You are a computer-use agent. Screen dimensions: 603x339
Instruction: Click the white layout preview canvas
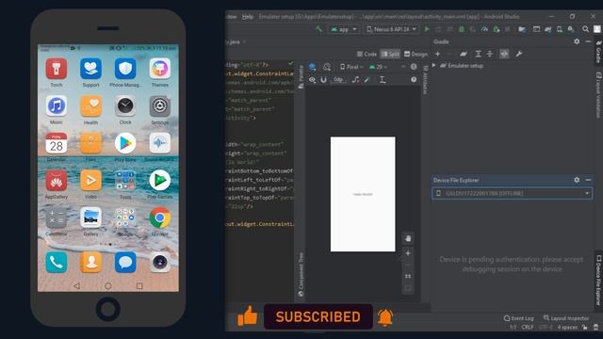tap(363, 194)
